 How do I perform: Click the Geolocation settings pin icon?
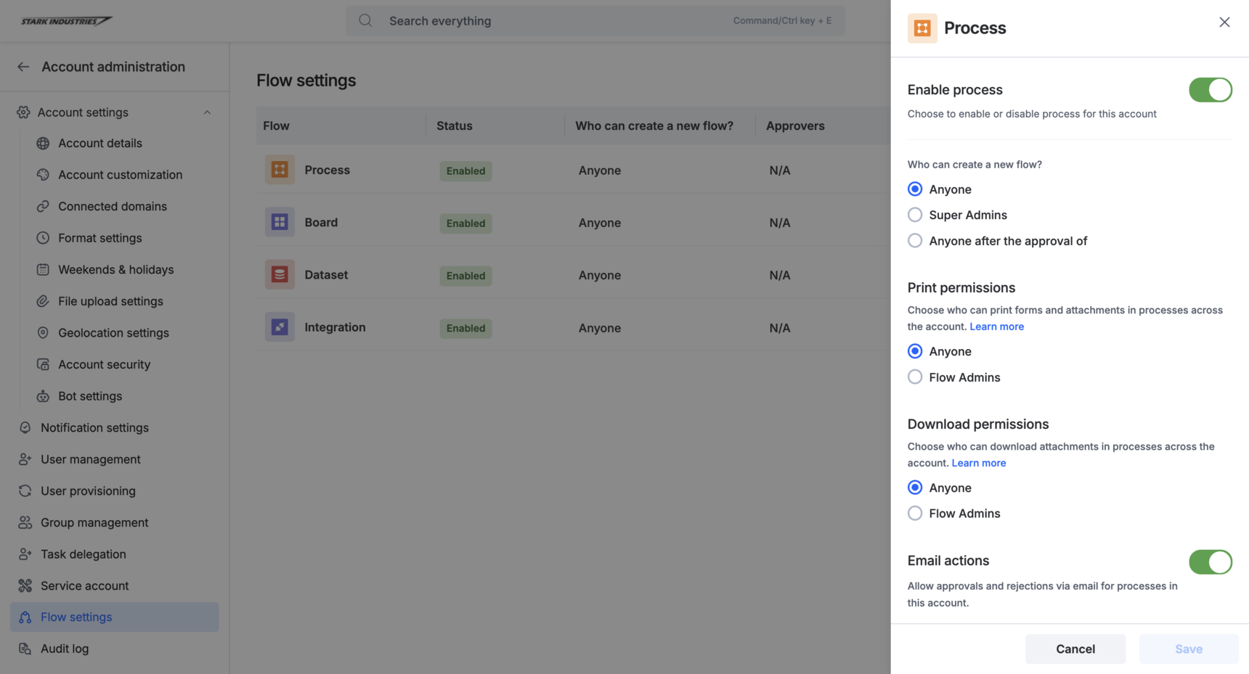click(x=43, y=332)
